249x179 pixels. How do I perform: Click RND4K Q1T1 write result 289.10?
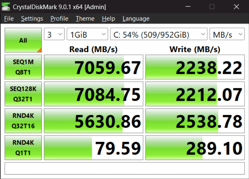point(195,148)
